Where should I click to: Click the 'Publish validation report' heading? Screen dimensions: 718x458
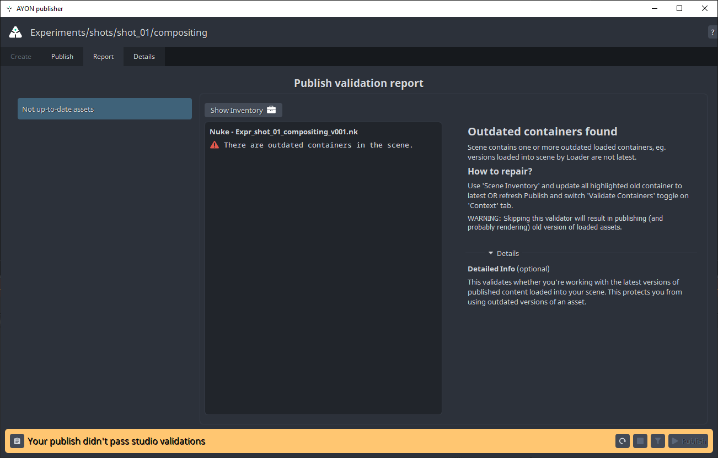click(359, 83)
